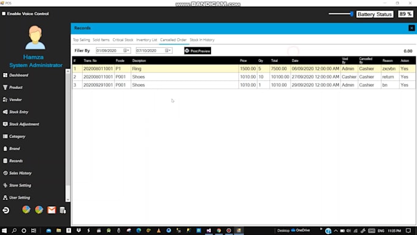The height and width of the screenshot is (235, 417).
Task: Open Chrome from the taskbar
Action: 219,231
